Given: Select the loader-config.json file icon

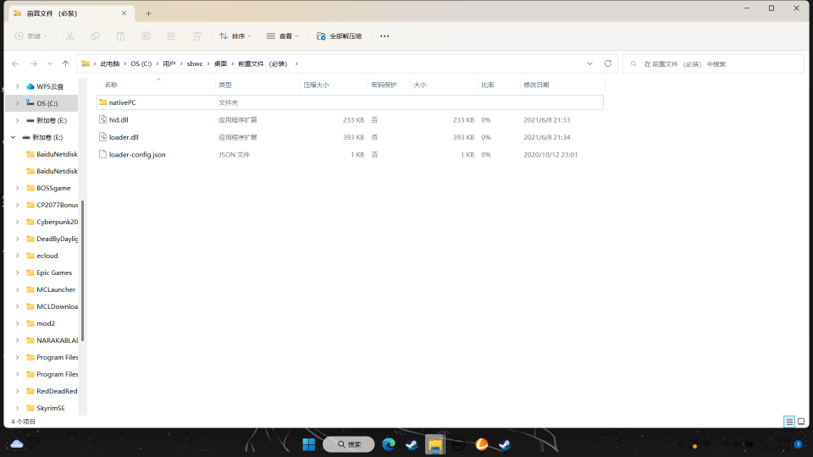Looking at the screenshot, I should click(x=102, y=154).
